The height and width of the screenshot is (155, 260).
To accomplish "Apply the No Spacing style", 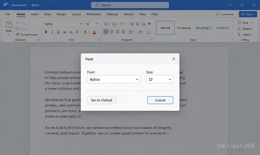I will coord(184,28).
